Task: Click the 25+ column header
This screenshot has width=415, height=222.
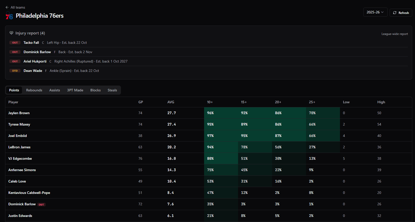Action: [x=312, y=102]
